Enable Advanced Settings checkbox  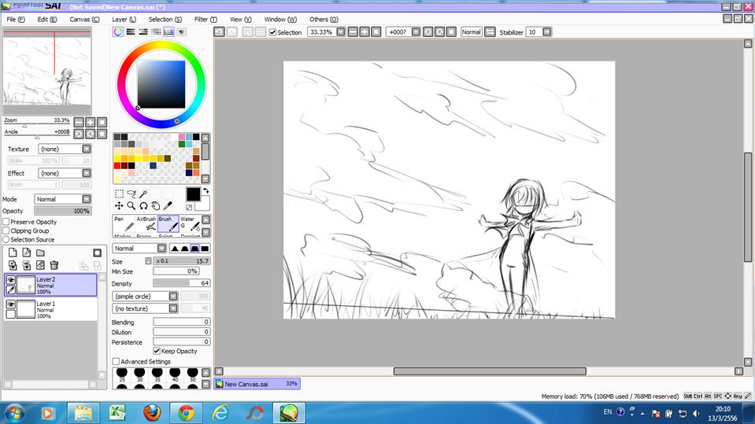click(x=116, y=361)
